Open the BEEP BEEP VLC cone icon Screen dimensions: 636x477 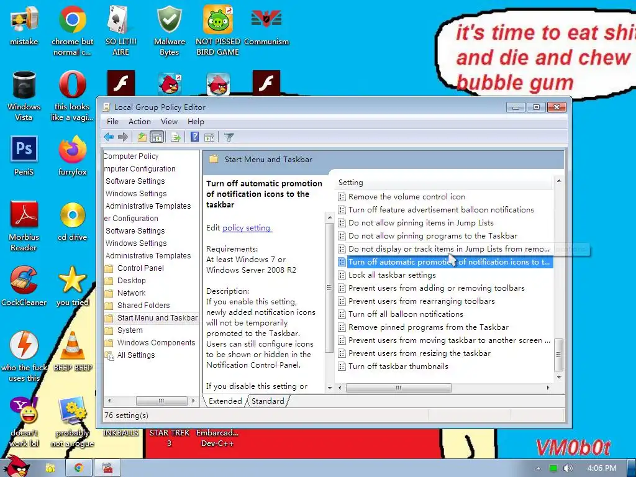click(x=73, y=352)
